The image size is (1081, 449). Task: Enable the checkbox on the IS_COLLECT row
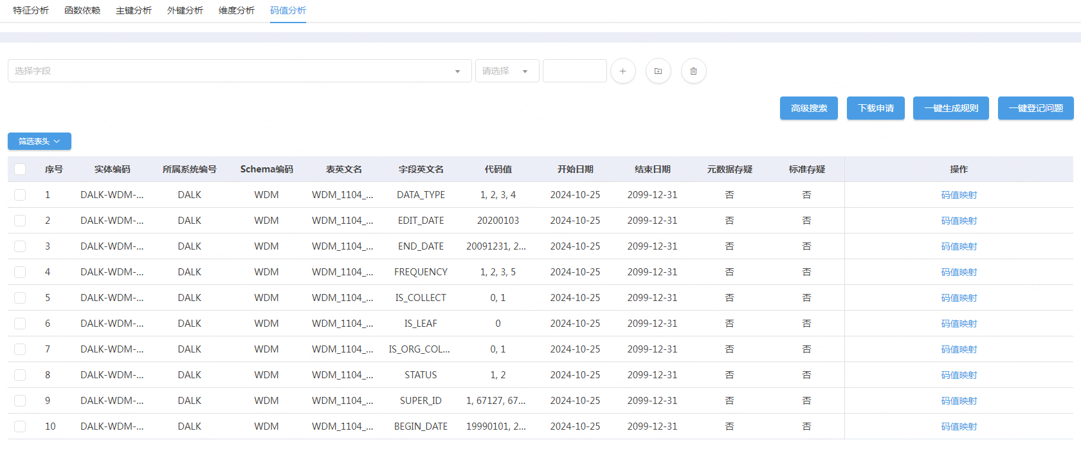point(20,298)
